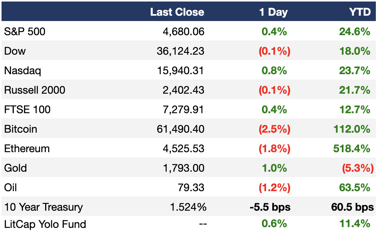Image resolution: width=377 pixels, height=234 pixels.
Task: Click Ethereum's 518.4% YTD figure
Action: pos(352,149)
